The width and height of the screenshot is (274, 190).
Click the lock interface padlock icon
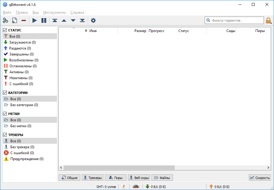pyautogui.click(x=268, y=21)
